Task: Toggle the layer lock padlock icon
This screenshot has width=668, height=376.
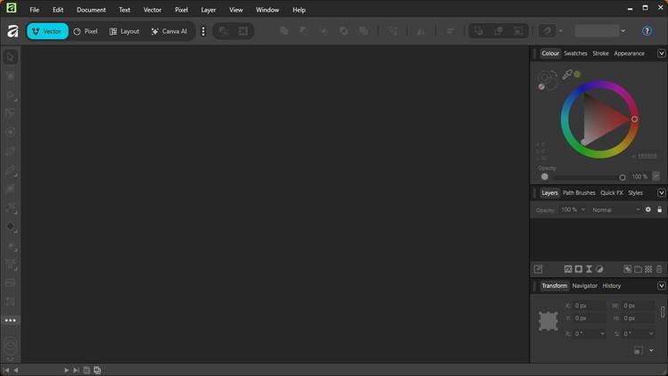Action: click(659, 209)
